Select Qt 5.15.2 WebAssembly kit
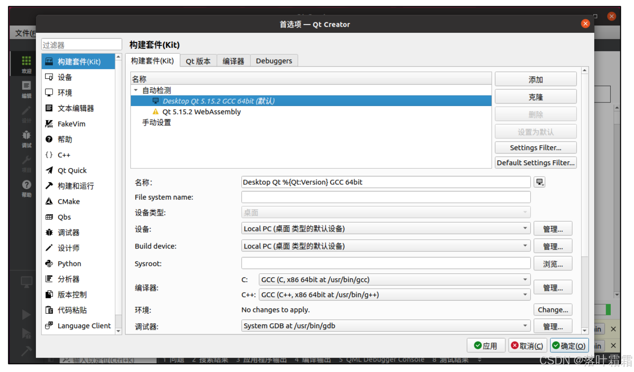This screenshot has width=634, height=372. [x=311, y=112]
